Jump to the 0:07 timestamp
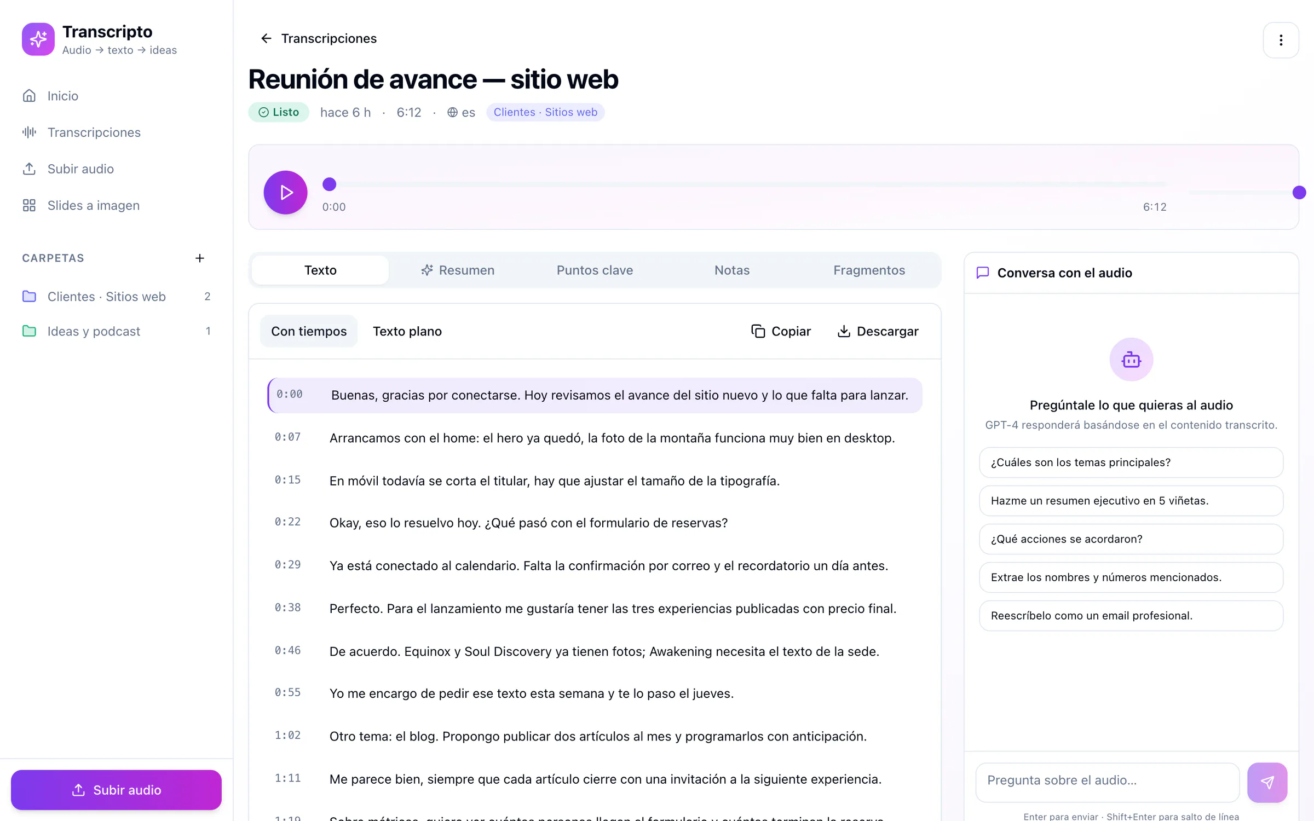1314x821 pixels. pos(287,437)
